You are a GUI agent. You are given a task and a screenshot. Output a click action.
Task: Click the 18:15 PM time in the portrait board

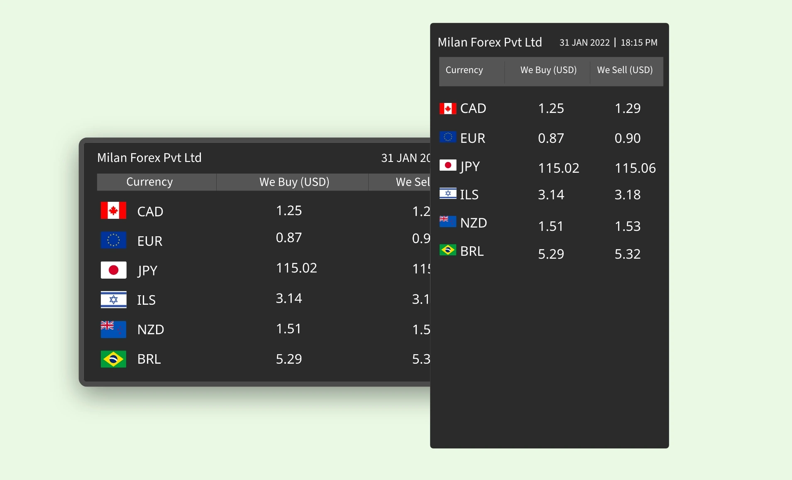pyautogui.click(x=639, y=43)
